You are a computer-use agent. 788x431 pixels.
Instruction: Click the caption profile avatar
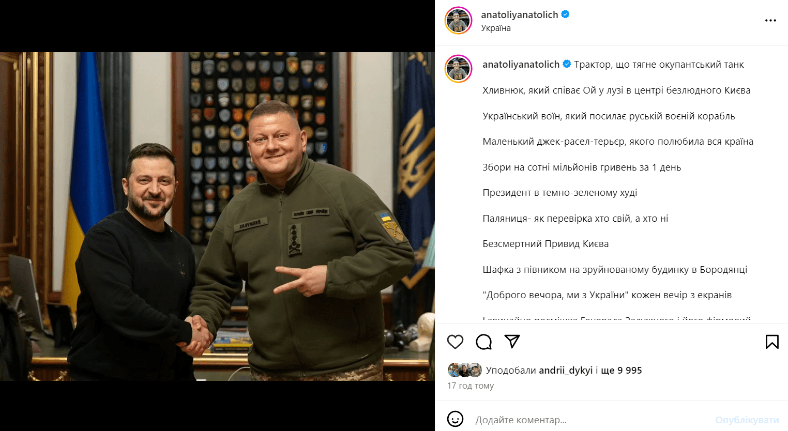459,69
